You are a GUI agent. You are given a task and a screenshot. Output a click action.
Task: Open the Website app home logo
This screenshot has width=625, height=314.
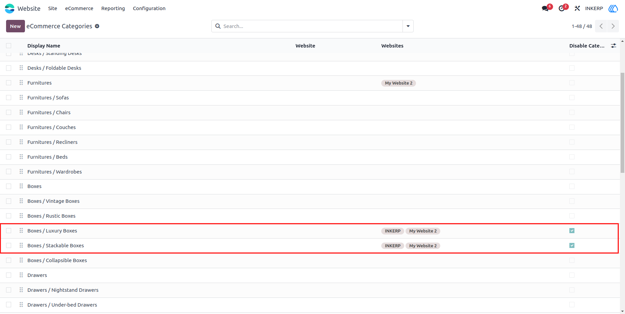10,8
